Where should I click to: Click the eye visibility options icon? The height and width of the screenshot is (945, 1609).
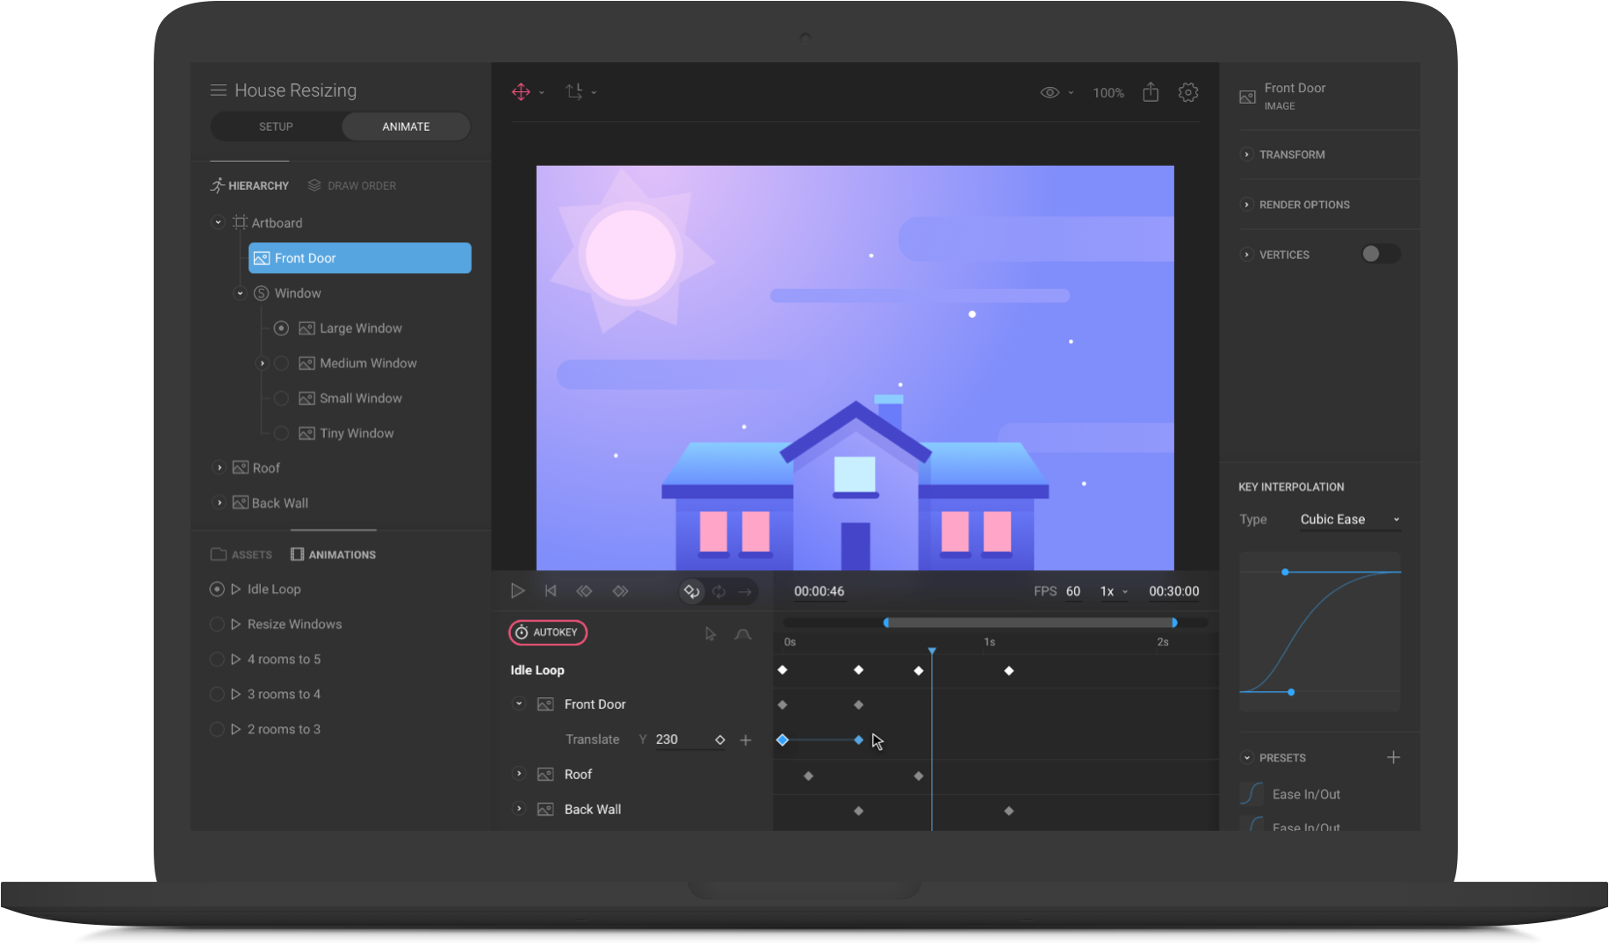pyautogui.click(x=1050, y=92)
